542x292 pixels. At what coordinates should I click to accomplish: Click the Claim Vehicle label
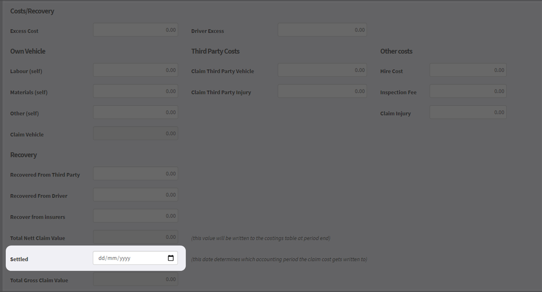tap(27, 135)
